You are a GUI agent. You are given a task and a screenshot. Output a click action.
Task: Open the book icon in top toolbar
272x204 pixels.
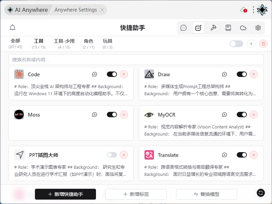point(228,28)
